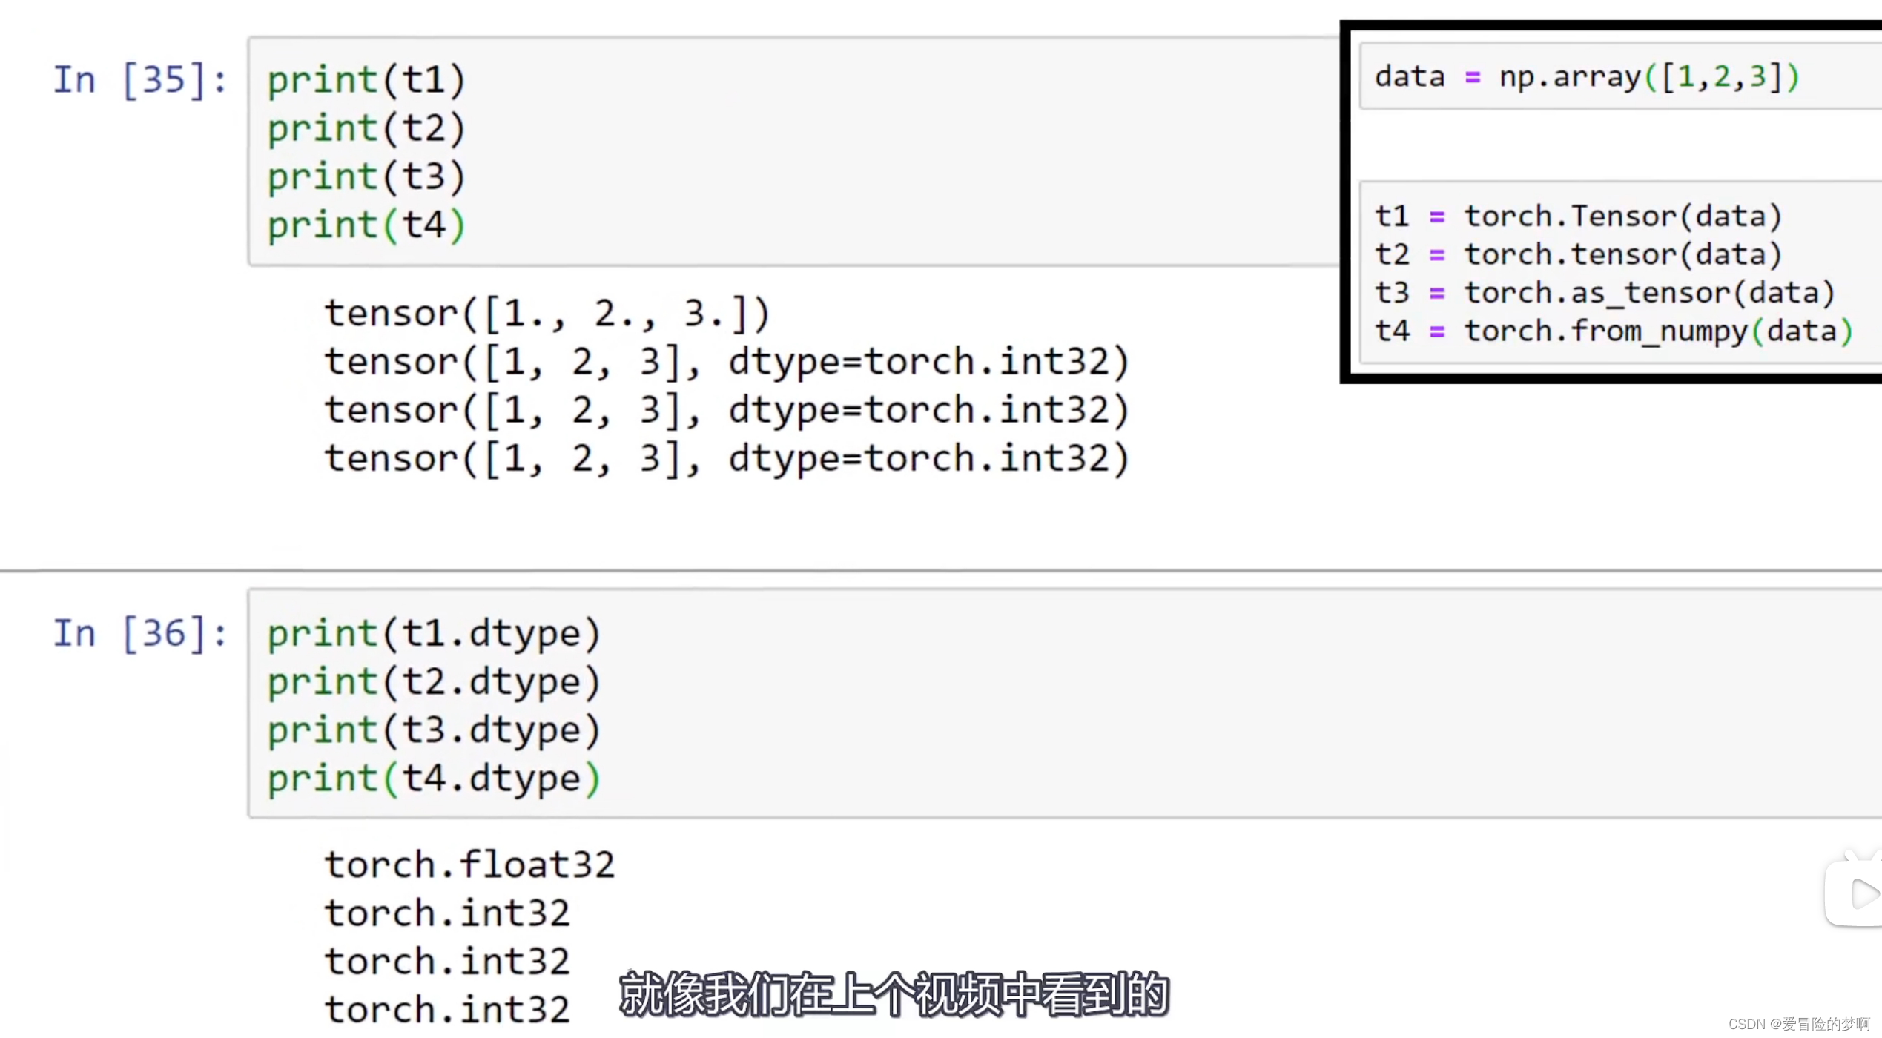Click the t2 = torch.tensor(data) line
Image resolution: width=1882 pixels, height=1038 pixels.
coord(1578,255)
